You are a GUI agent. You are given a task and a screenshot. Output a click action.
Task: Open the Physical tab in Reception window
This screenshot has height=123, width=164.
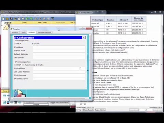pyautogui.click(x=15, y=32)
